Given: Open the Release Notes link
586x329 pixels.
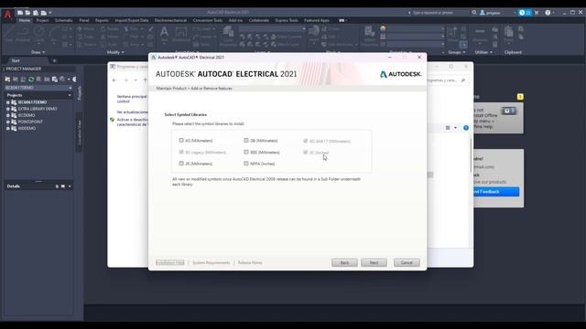Looking at the screenshot, I should [250, 262].
